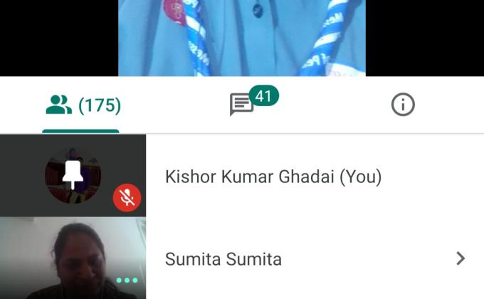This screenshot has width=484, height=299.
Task: Open the People tab icon
Action: (x=58, y=105)
